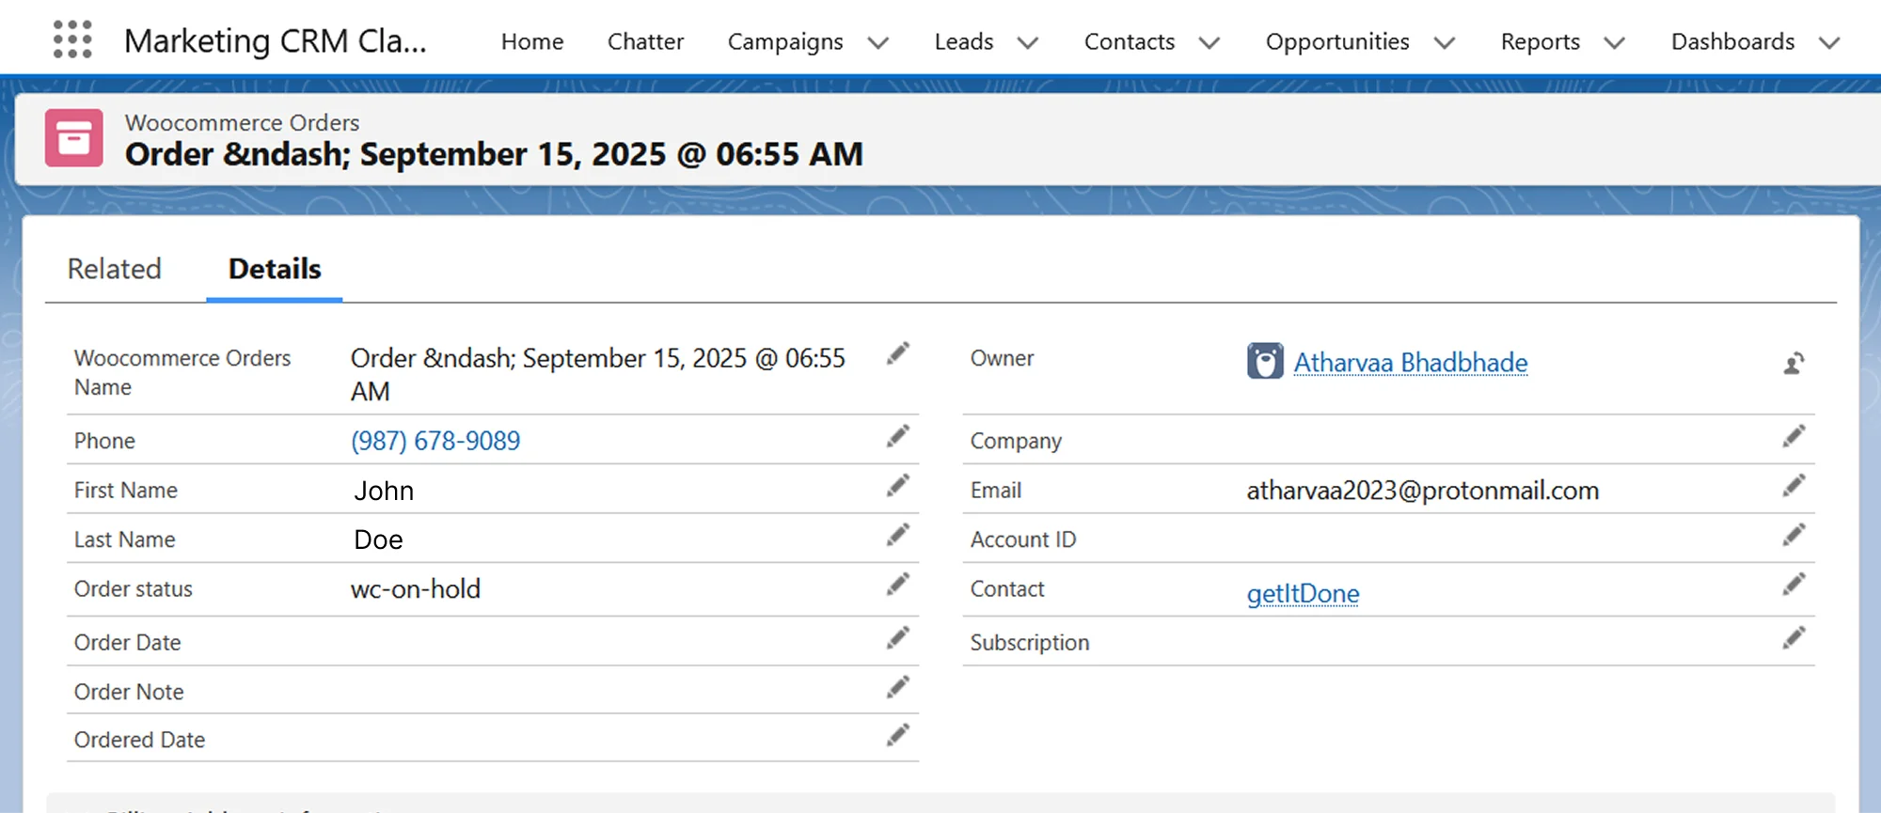Image resolution: width=1881 pixels, height=813 pixels.
Task: Click the Woocommerce Orders record icon
Action: pyautogui.click(x=74, y=138)
